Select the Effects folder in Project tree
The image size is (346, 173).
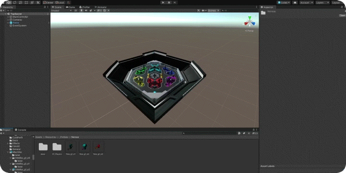pos(16,143)
